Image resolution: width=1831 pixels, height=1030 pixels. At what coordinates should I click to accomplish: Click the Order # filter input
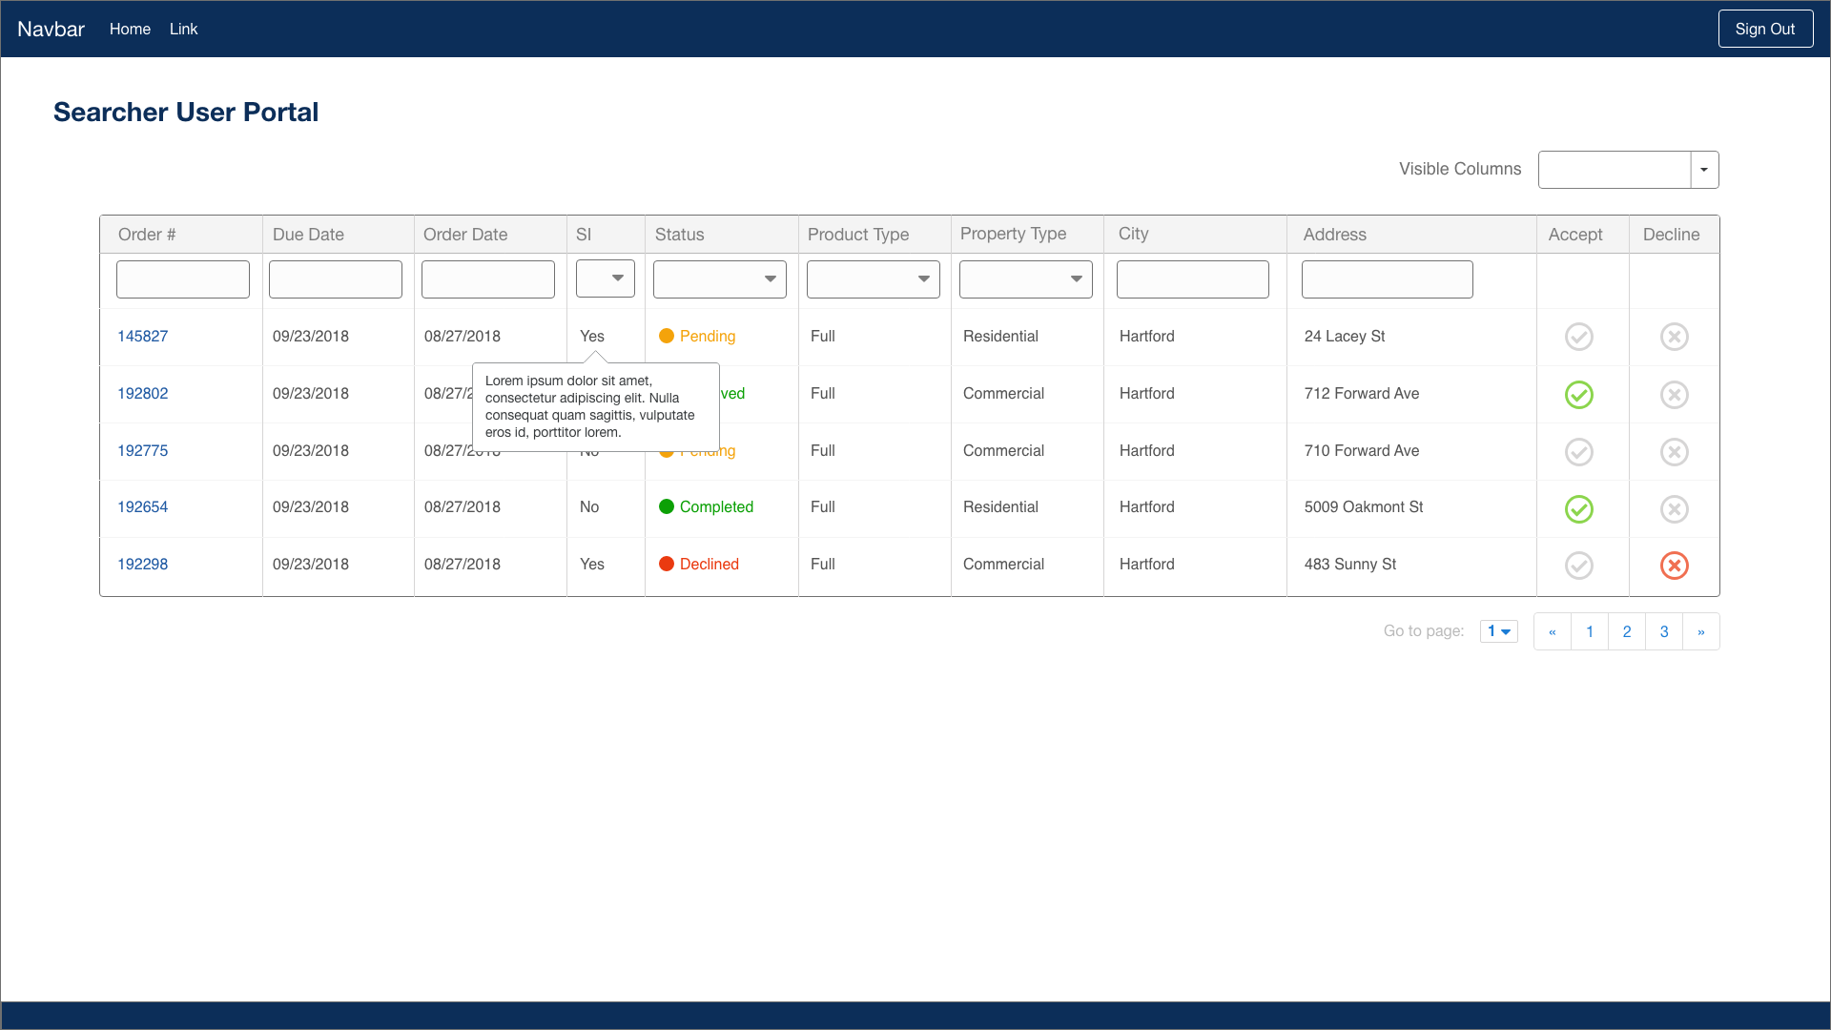[183, 279]
